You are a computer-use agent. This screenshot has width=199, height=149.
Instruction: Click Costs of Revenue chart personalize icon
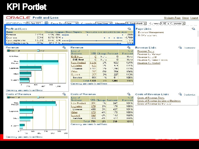[x=64, y=94]
